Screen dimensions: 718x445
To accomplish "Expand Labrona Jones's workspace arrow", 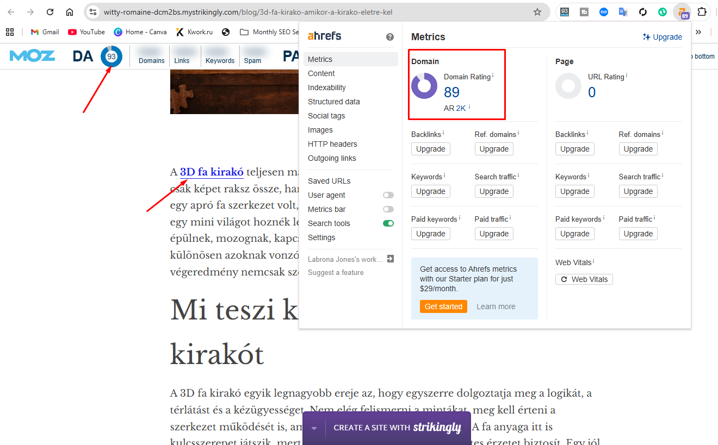I will click(x=391, y=259).
